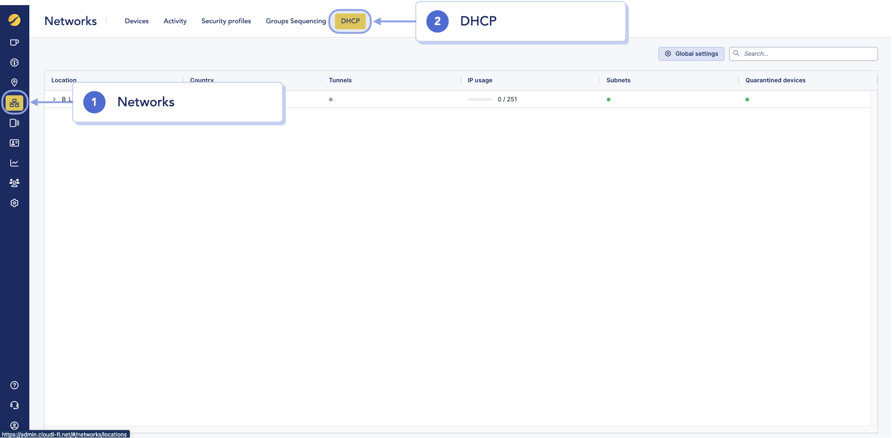
Task: Click the support headset icon
Action: 14,405
